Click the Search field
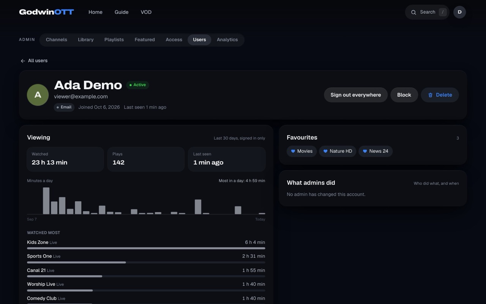 pos(427,12)
